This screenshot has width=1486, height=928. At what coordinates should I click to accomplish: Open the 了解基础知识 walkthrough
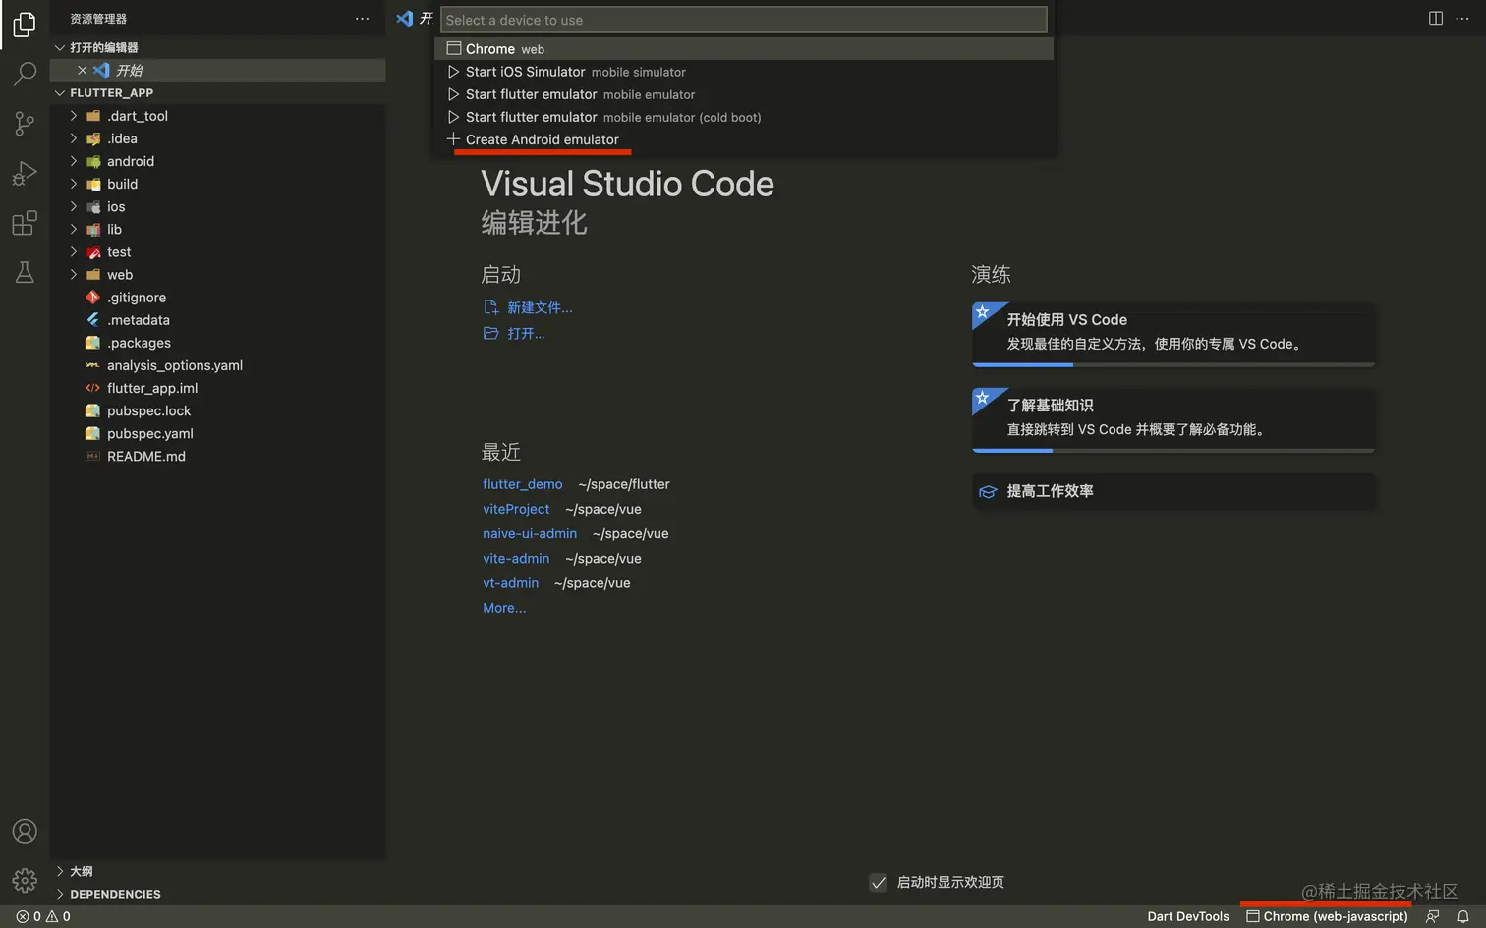(1173, 420)
